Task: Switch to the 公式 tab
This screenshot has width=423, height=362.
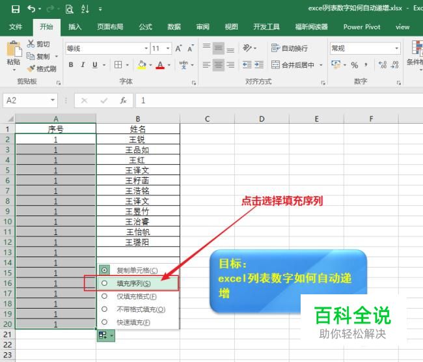Action: point(145,27)
